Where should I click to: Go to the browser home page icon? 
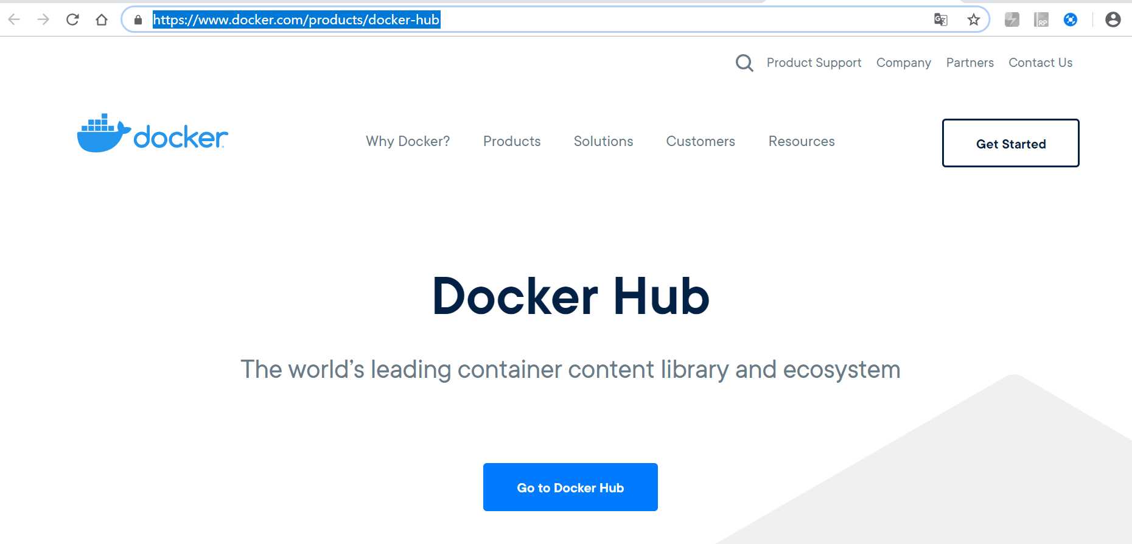coord(102,19)
